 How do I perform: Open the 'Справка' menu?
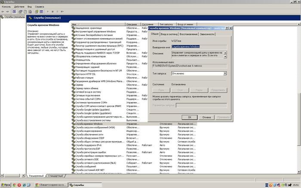pyautogui.click(x=40, y=7)
